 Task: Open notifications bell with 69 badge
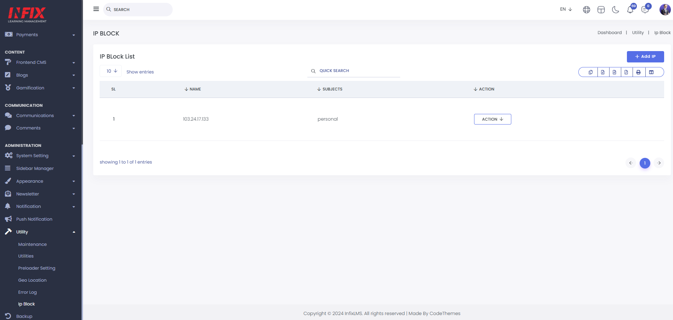630,9
